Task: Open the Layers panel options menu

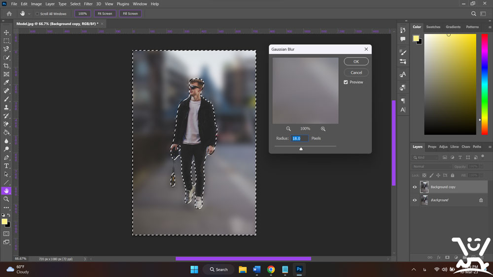Action: click(490, 147)
